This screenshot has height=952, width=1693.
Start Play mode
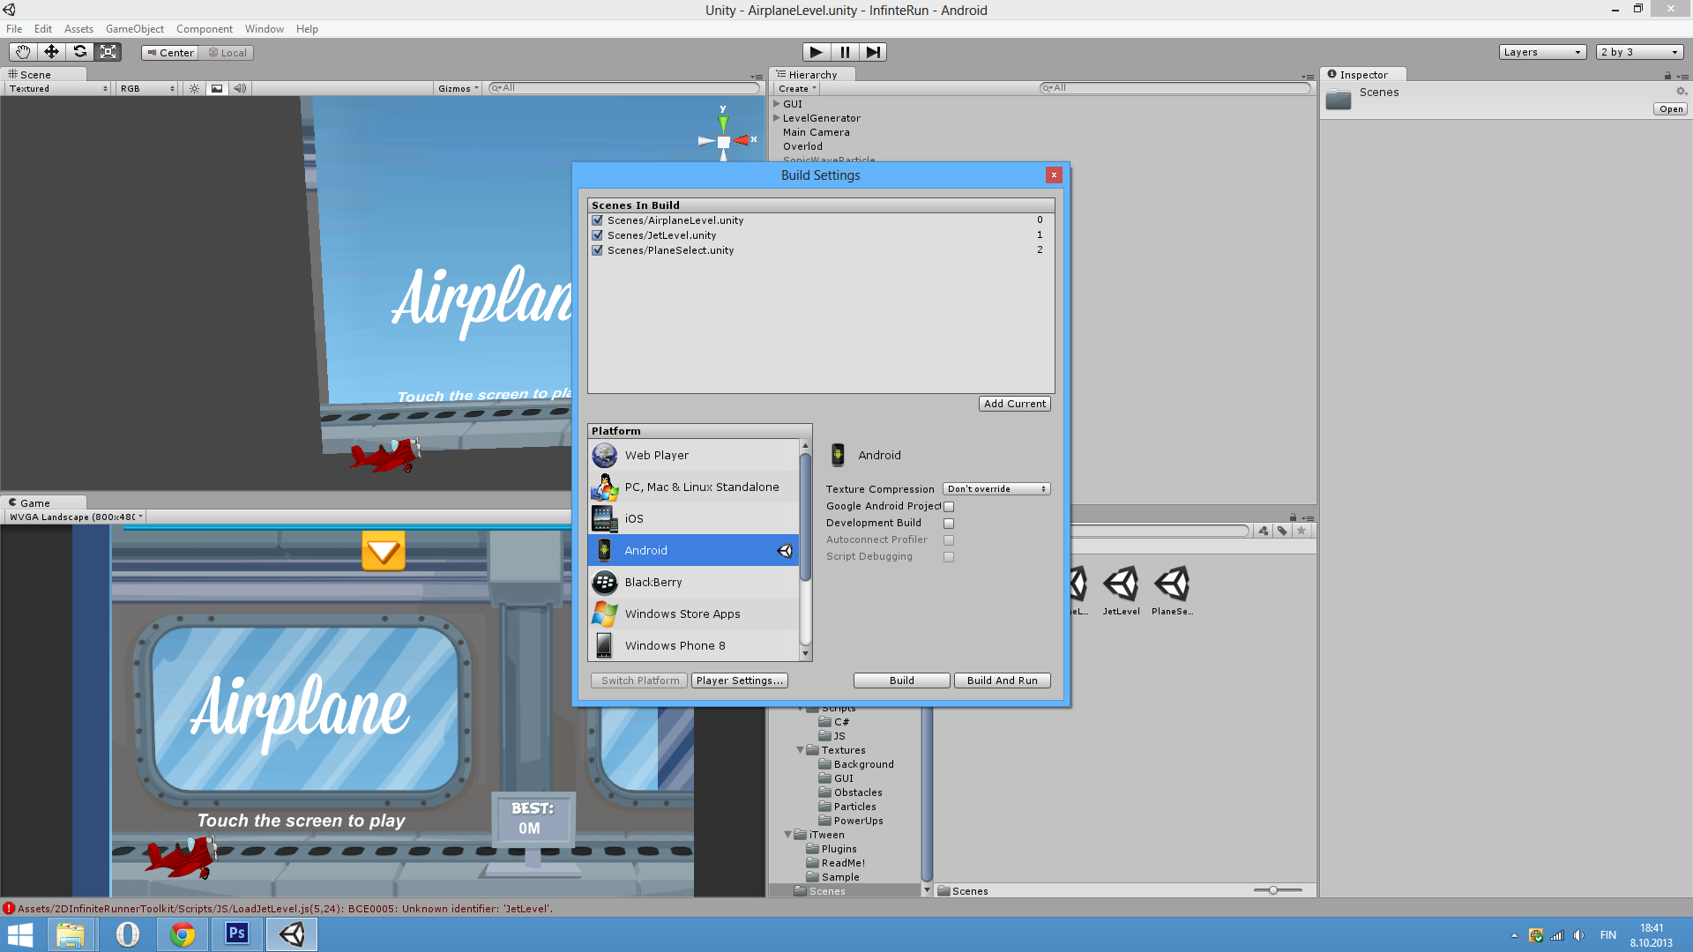[817, 52]
